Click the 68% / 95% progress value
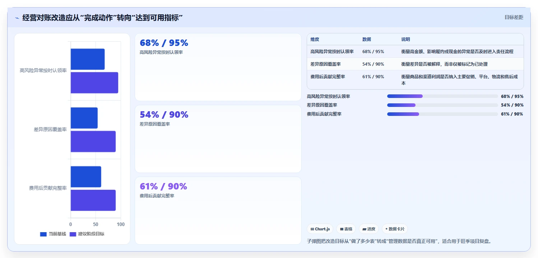538x258 pixels. tap(512, 96)
